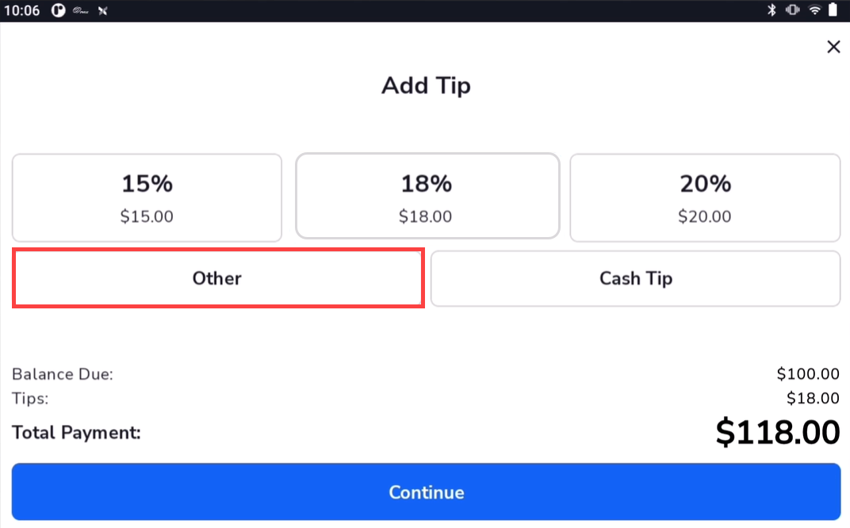The image size is (850, 528).
Task: Select the Cash Tip button
Action: [635, 278]
